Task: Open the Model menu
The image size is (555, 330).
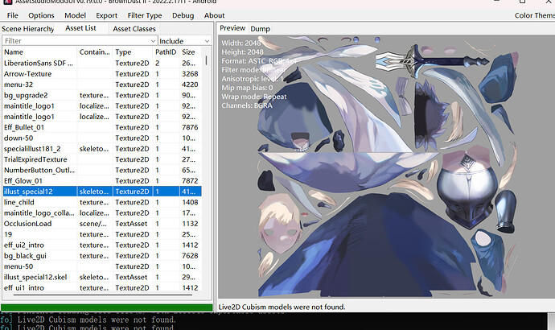Action: [x=75, y=15]
